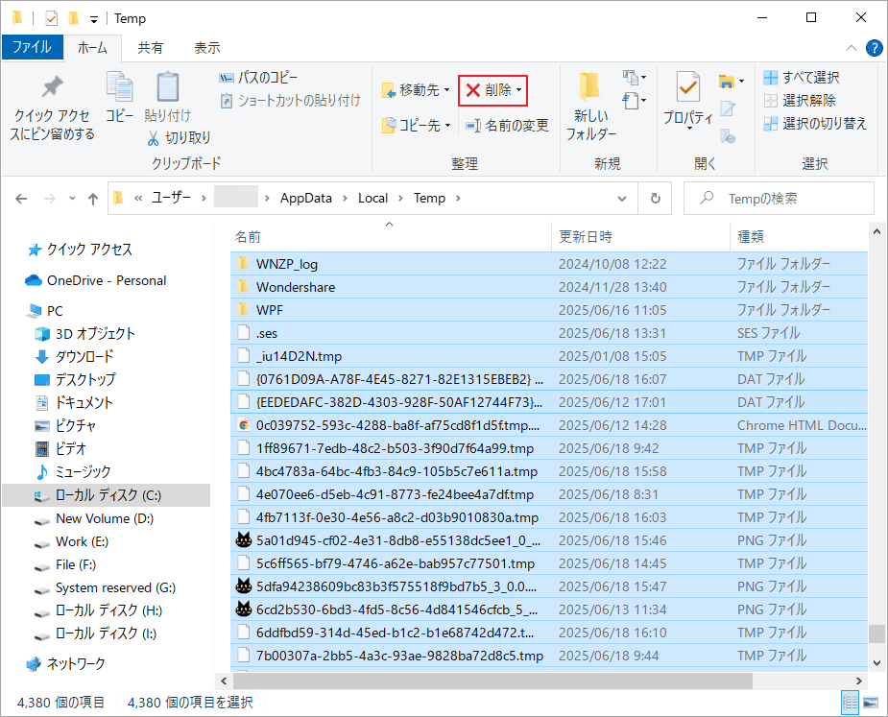Image resolution: width=888 pixels, height=717 pixels.
Task: Click the vertical scrollbar down arrow
Action: (876, 662)
